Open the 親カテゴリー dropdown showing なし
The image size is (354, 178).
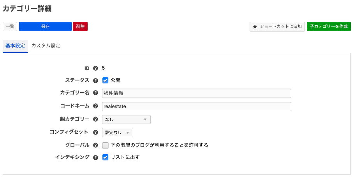(x=126, y=119)
